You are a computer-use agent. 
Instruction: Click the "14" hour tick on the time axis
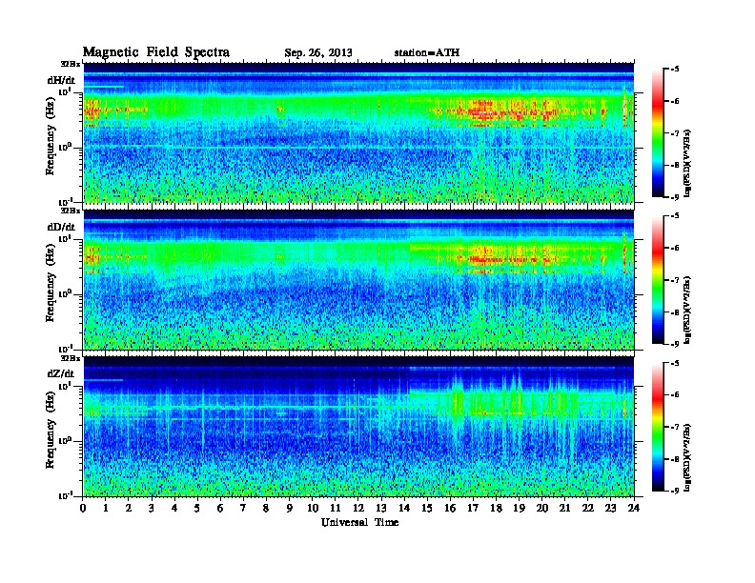click(404, 508)
